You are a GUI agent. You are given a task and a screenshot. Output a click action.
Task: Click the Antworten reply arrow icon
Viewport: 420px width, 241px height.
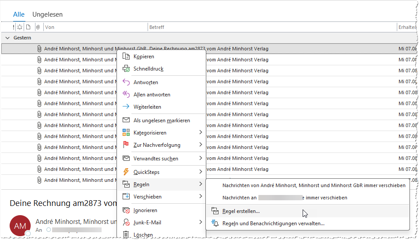tap(126, 82)
